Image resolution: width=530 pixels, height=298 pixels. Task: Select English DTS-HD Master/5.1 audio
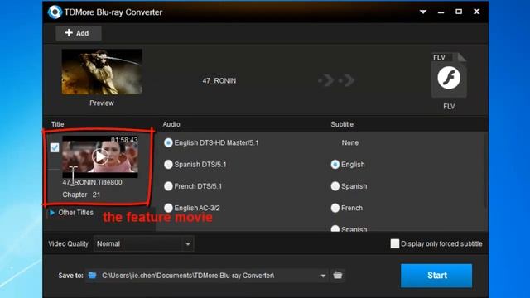[168, 142]
